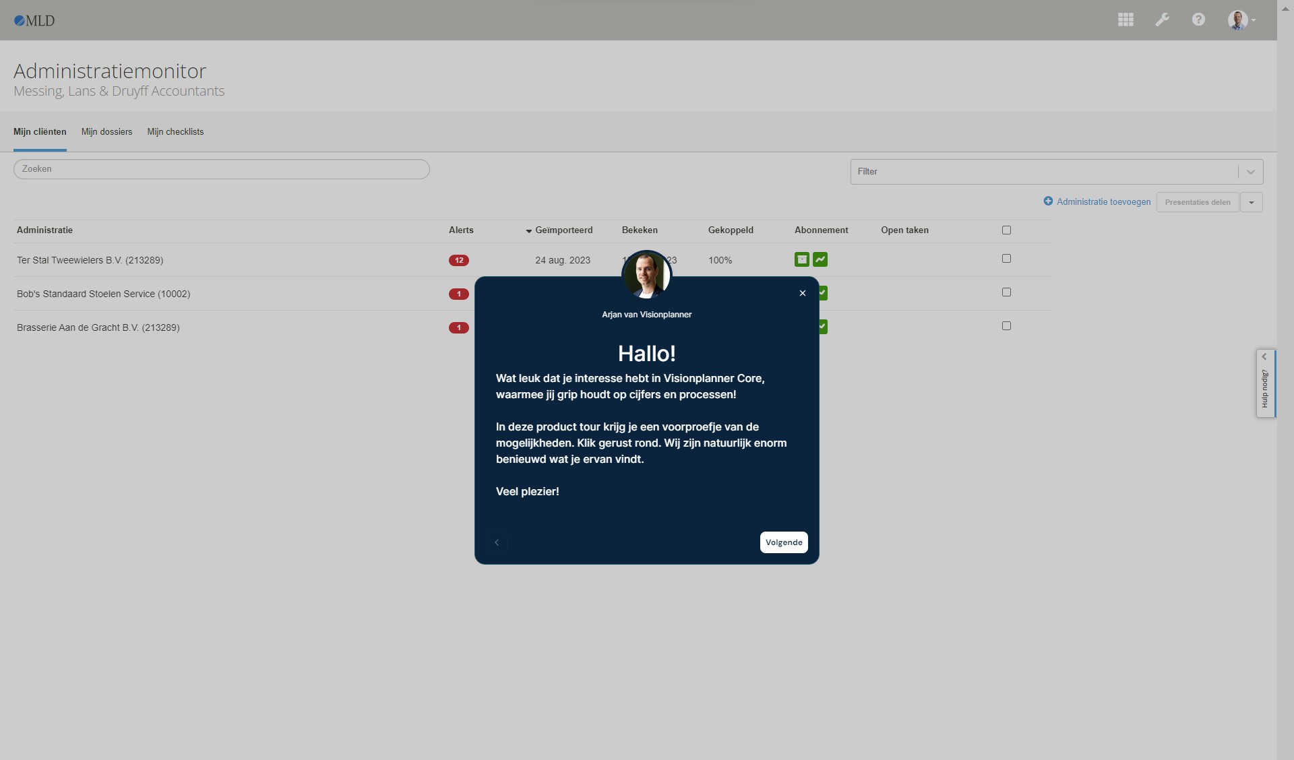Screen dimensions: 1294x760
Task: Click the Alerts column header
Action: coord(461,230)
